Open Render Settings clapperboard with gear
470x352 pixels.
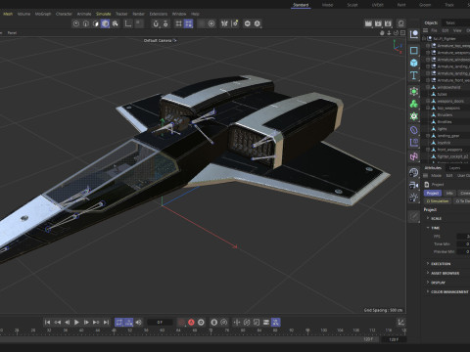[x=388, y=23]
